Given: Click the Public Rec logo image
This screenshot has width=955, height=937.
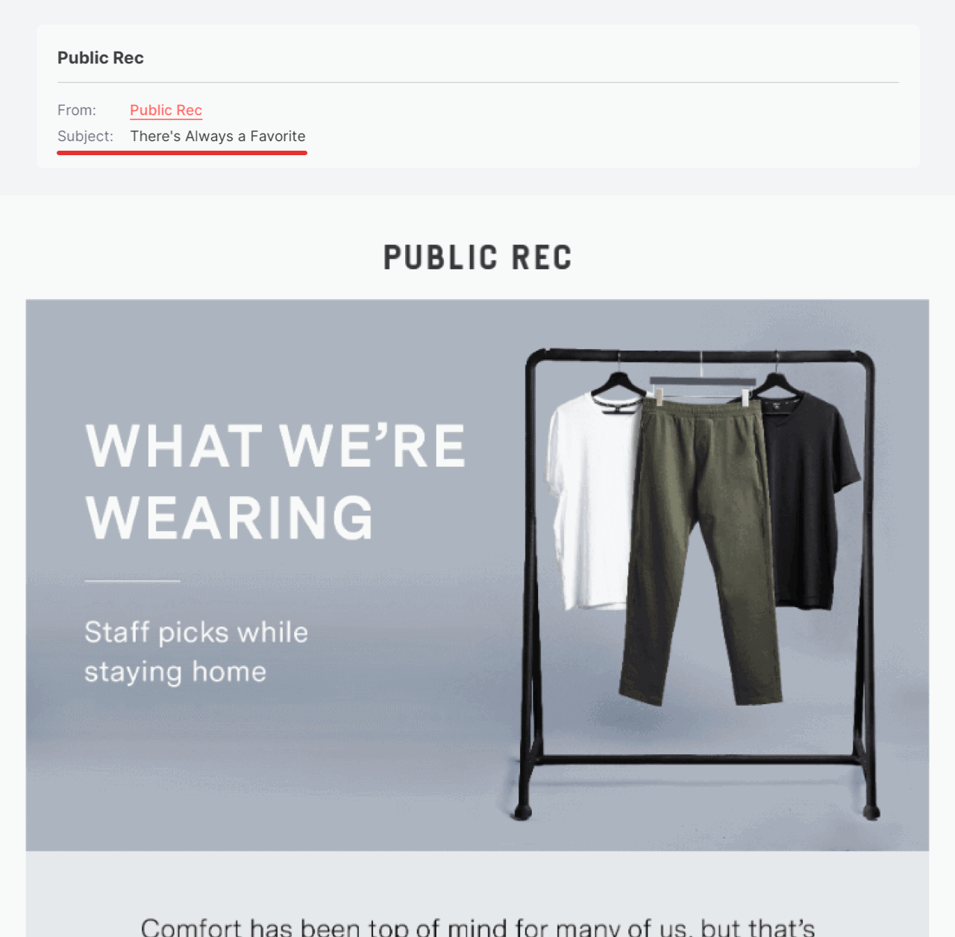Looking at the screenshot, I should (477, 257).
